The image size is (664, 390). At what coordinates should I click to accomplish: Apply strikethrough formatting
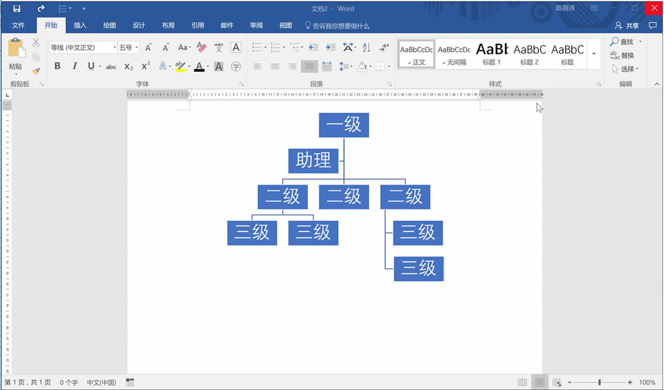tap(111, 66)
